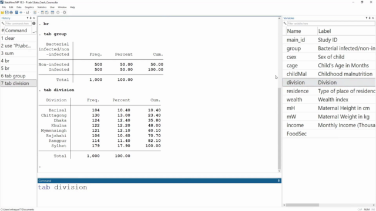This screenshot has height=211, width=376.
Task: Click the Variables panel filter funnel icon
Action: pyautogui.click(x=367, y=18)
